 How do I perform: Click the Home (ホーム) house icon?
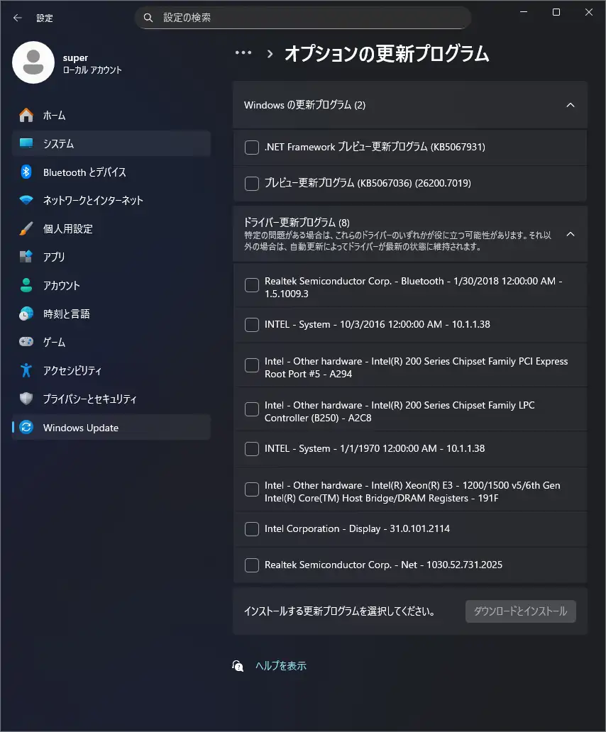point(26,115)
